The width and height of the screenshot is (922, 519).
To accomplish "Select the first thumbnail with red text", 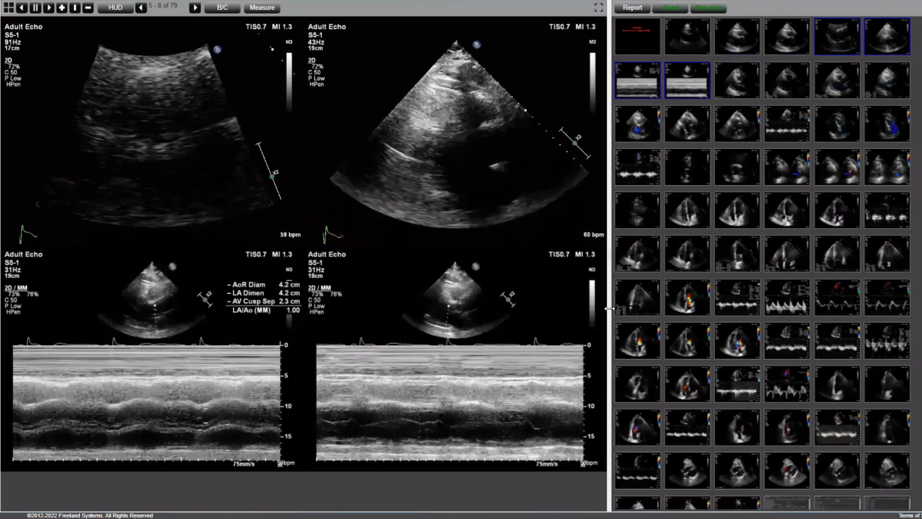I will click(x=637, y=36).
